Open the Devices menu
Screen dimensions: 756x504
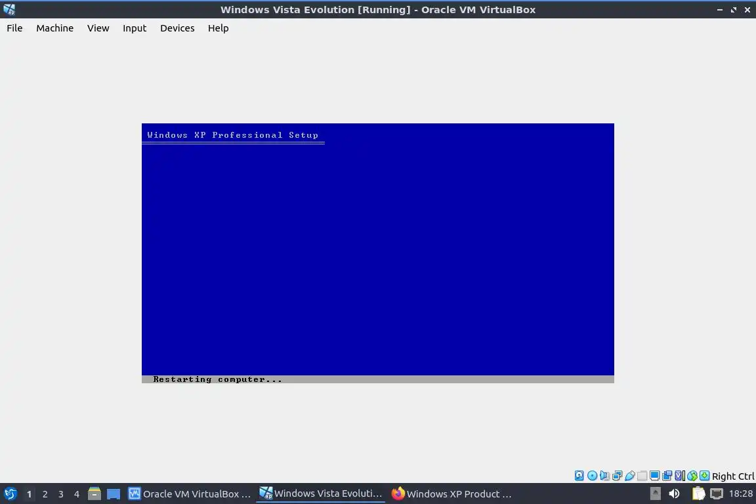pyautogui.click(x=177, y=28)
